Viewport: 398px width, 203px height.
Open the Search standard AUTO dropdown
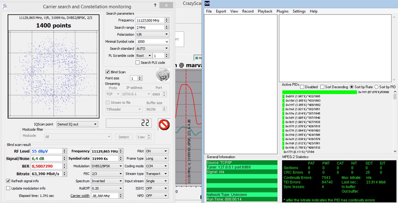coord(152,48)
